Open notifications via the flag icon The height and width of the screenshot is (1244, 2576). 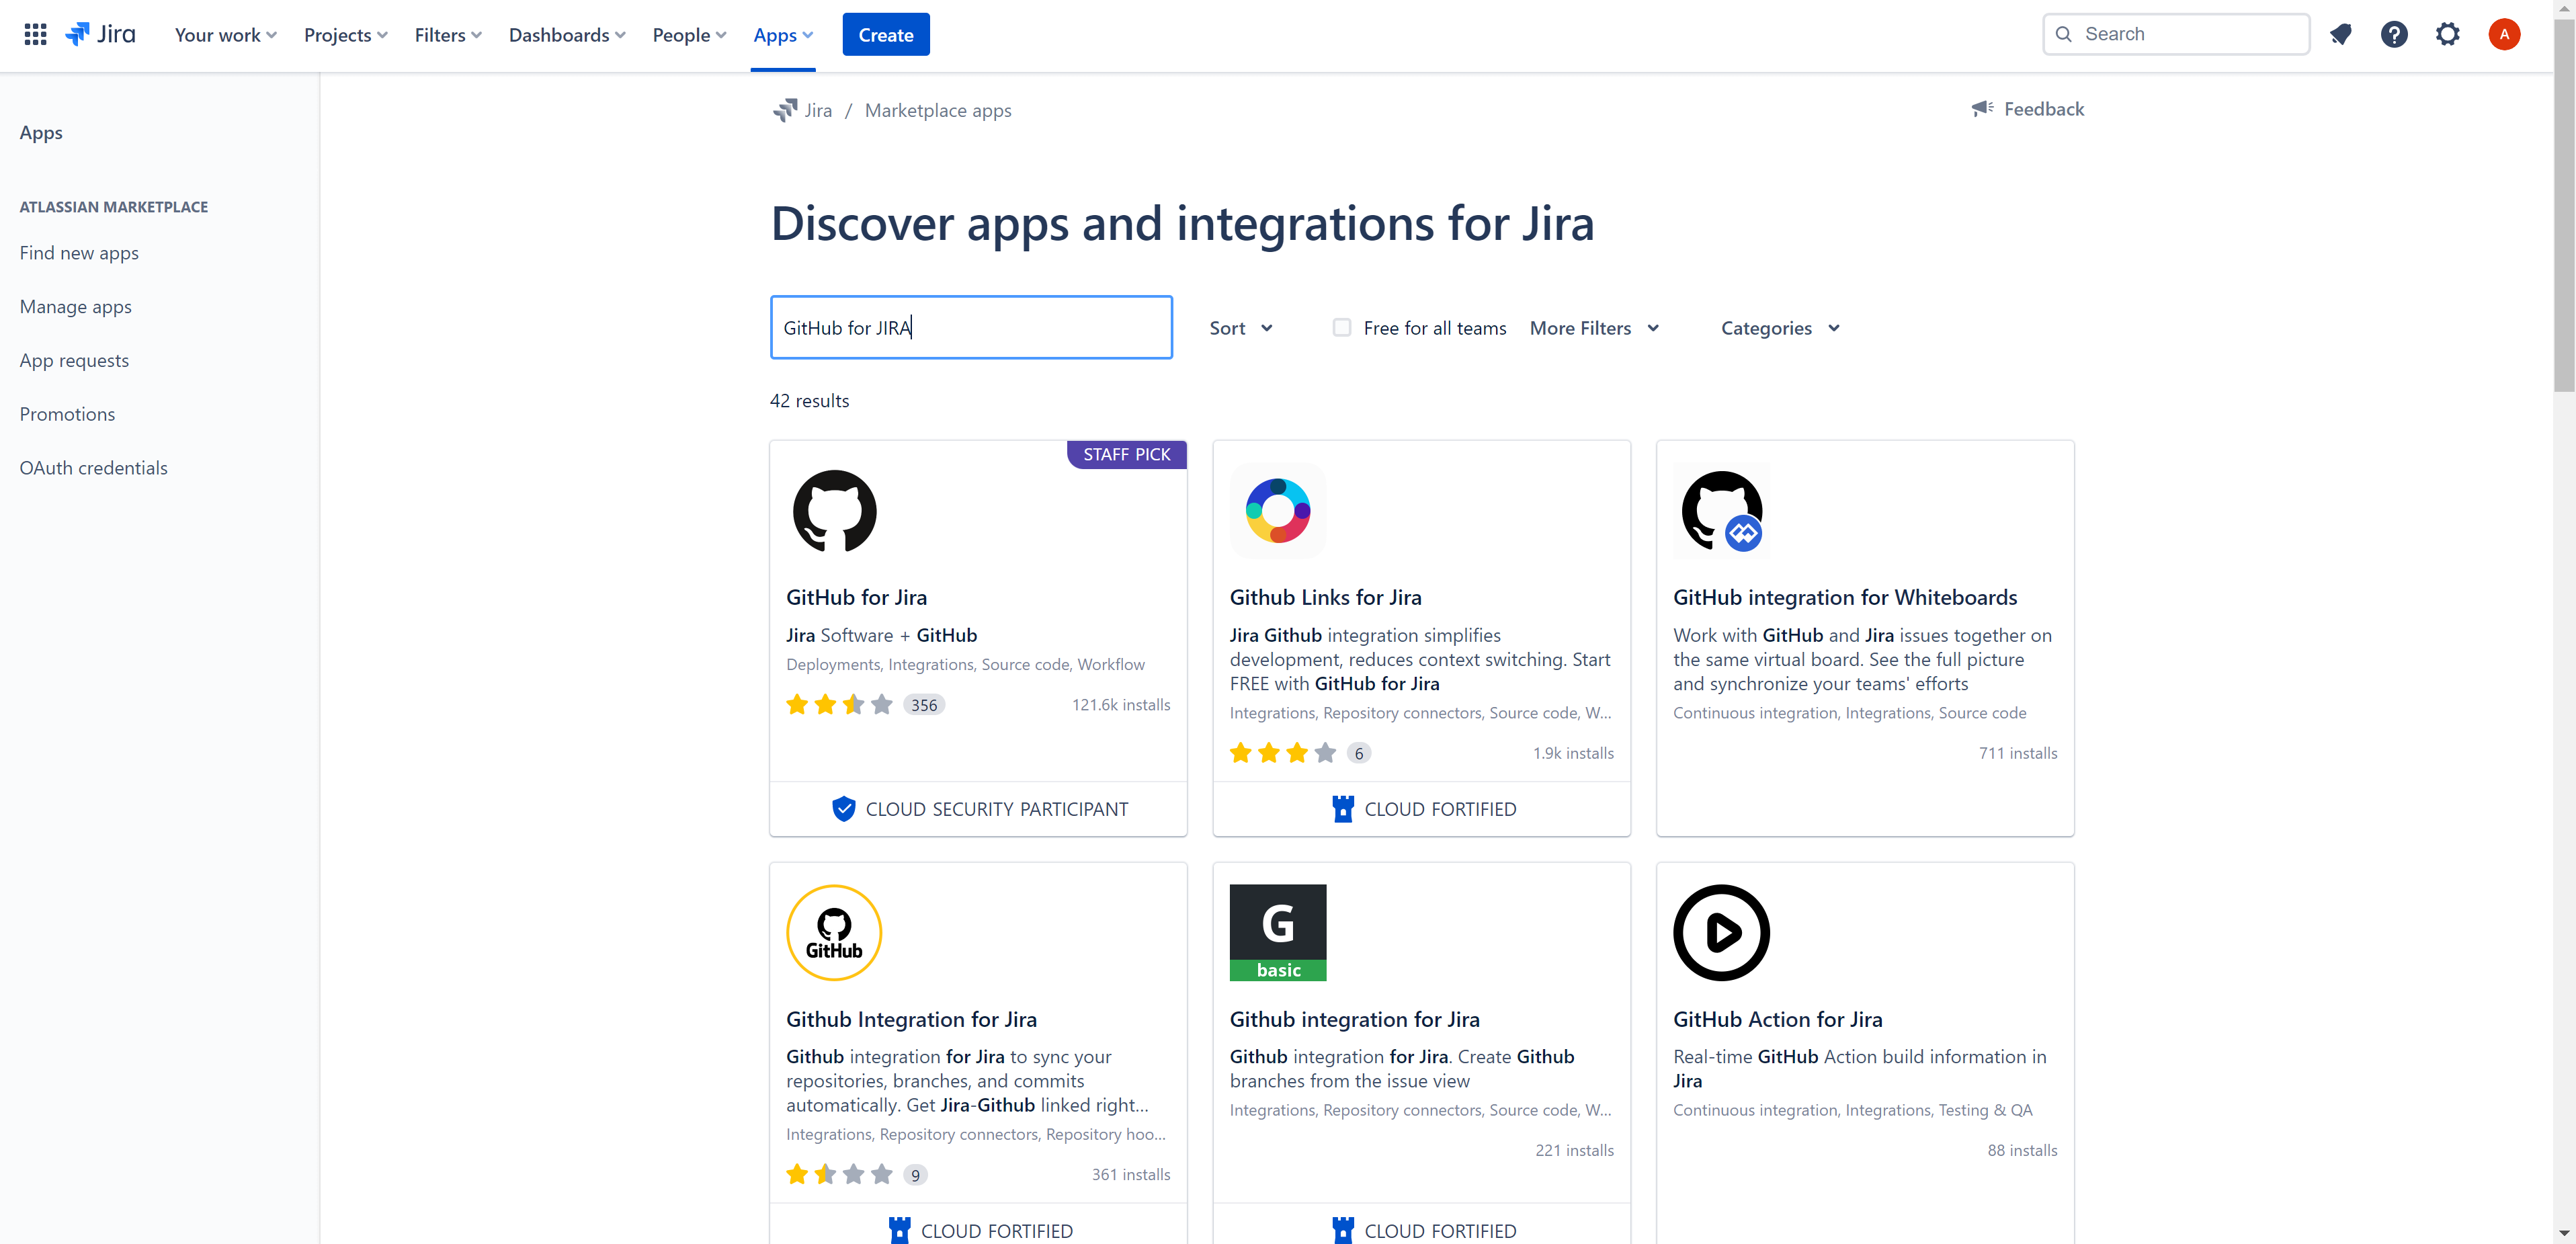tap(2341, 33)
